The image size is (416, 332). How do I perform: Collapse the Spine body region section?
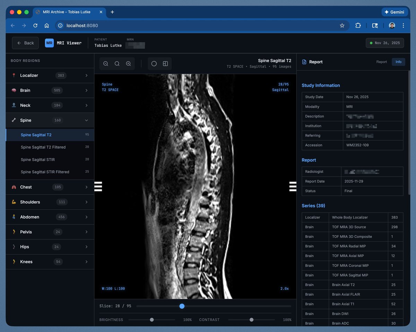(50, 120)
